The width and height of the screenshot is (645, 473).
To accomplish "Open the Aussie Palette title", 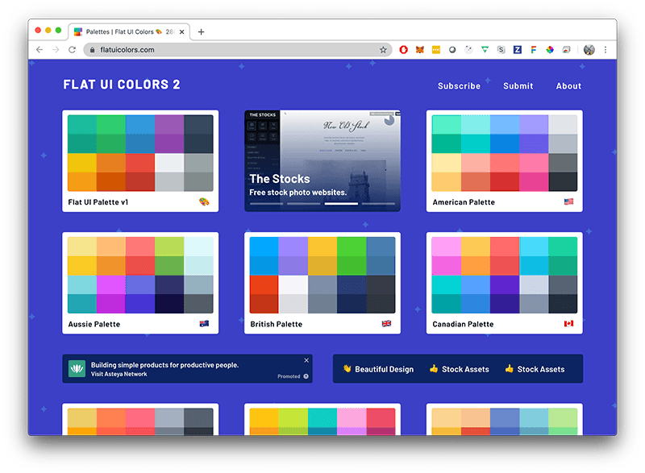I will (x=94, y=324).
